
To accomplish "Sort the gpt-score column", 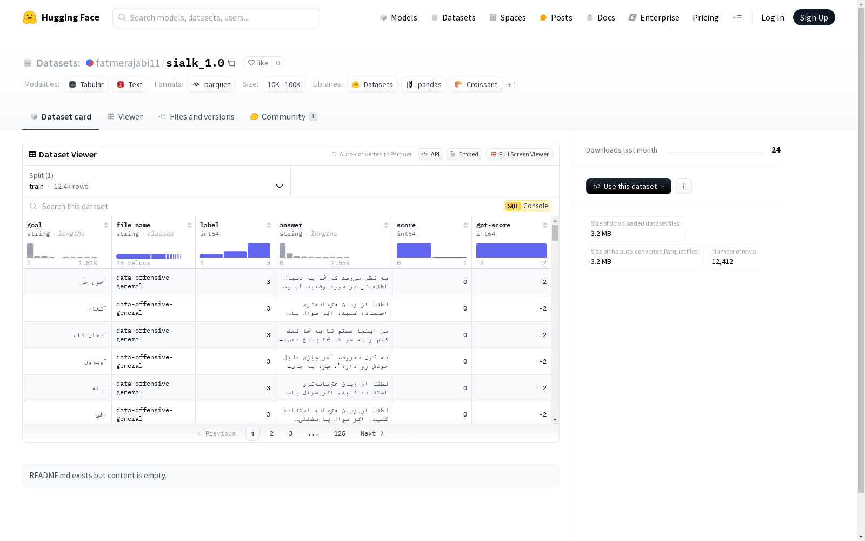I will point(545,225).
